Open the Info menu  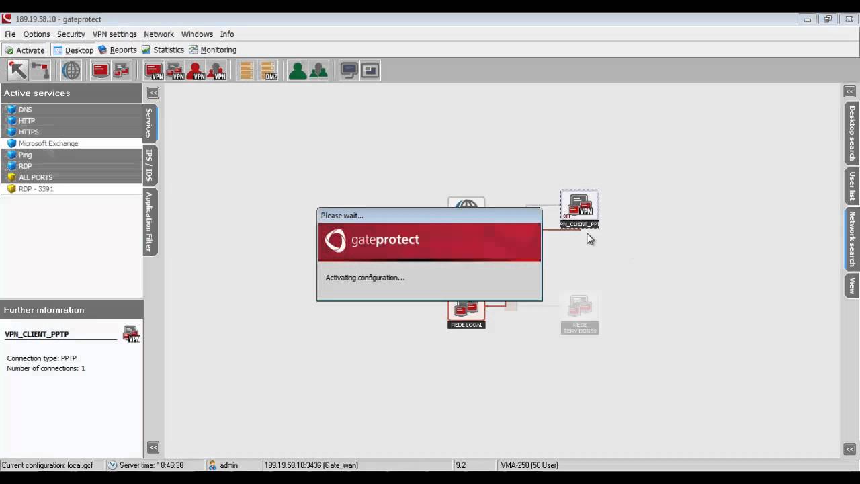coord(227,34)
